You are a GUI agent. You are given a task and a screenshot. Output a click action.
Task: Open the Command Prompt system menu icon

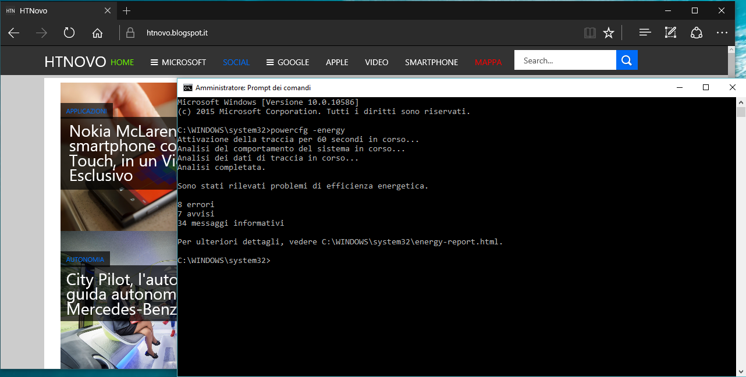click(188, 88)
